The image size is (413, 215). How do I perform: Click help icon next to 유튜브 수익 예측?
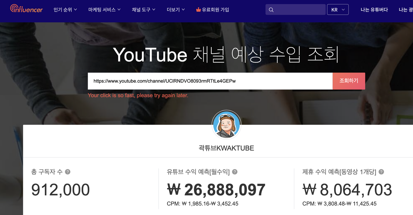[x=235, y=172]
